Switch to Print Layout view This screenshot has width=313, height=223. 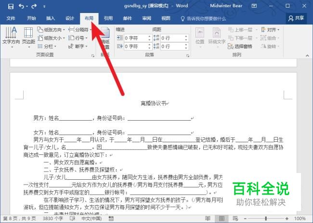point(222,219)
